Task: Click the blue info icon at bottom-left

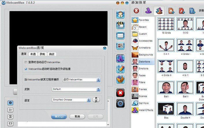Action: (10, 103)
